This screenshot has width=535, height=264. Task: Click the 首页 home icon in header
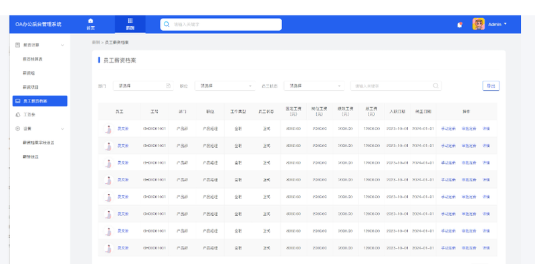(x=90, y=21)
